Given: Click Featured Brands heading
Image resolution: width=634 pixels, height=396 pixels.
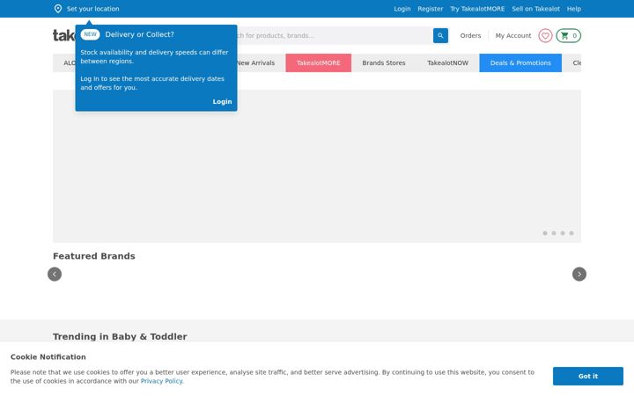Looking at the screenshot, I should coord(94,256).
